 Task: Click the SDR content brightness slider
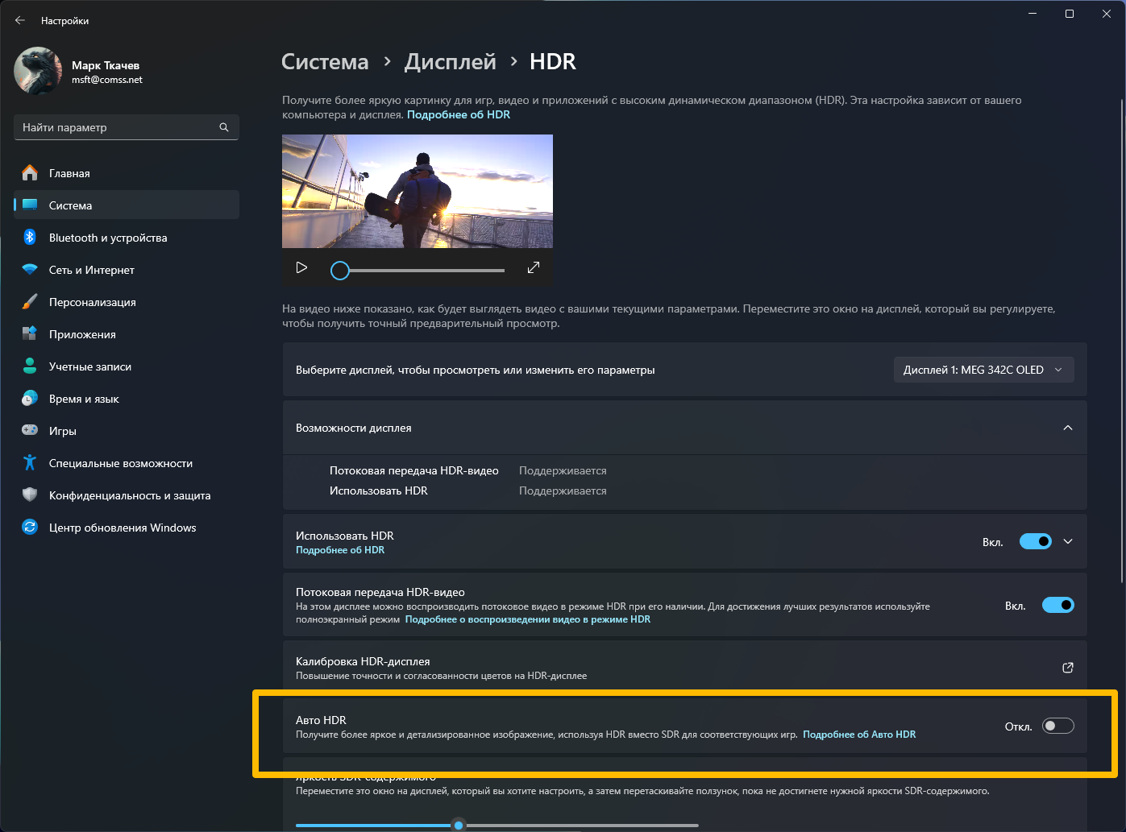497,825
